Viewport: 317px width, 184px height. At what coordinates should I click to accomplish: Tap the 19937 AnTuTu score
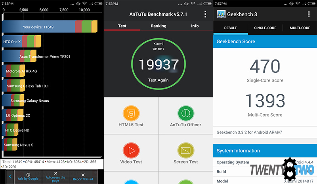coord(159,64)
